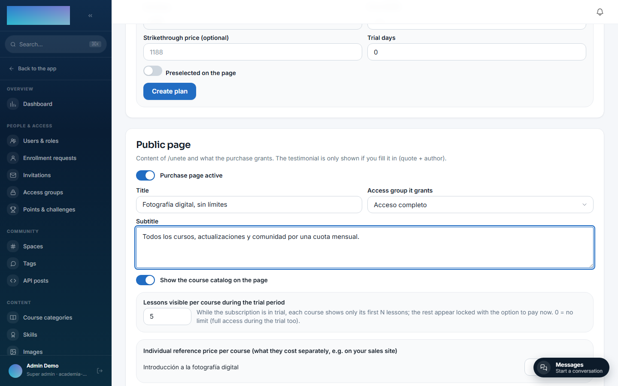Click the Enrollment requests person icon
Viewport: 618px width, 386px height.
click(x=13, y=158)
